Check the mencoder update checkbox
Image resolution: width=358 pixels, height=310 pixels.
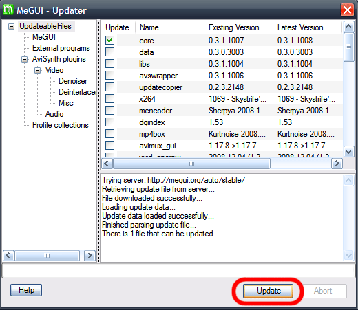point(109,111)
